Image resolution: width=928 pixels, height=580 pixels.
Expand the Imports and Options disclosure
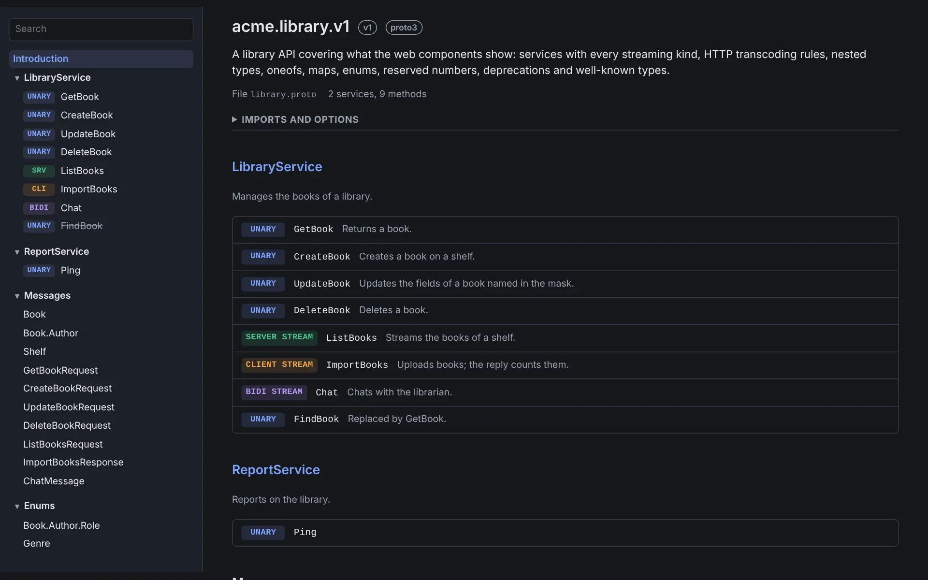coord(295,119)
